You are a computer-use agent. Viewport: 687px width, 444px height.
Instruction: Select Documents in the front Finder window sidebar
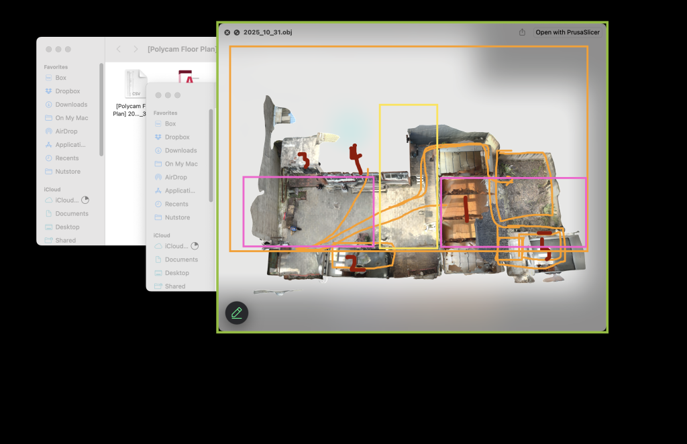(x=181, y=260)
